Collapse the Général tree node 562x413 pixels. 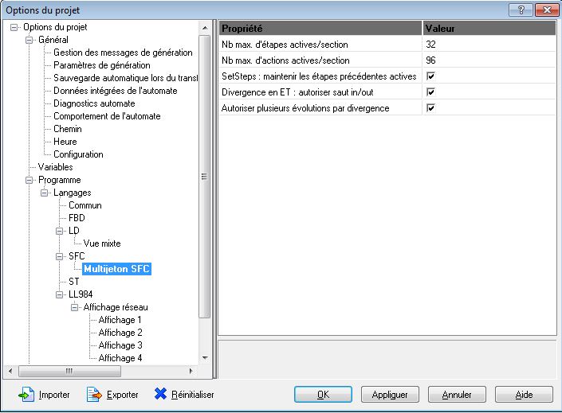coord(30,40)
